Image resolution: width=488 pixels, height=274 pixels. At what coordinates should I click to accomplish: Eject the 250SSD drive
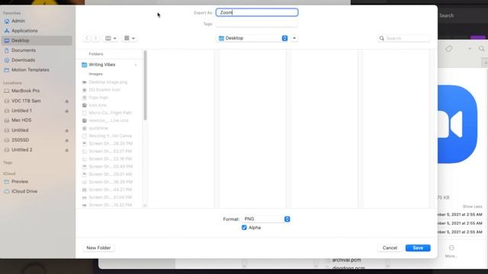tap(66, 140)
